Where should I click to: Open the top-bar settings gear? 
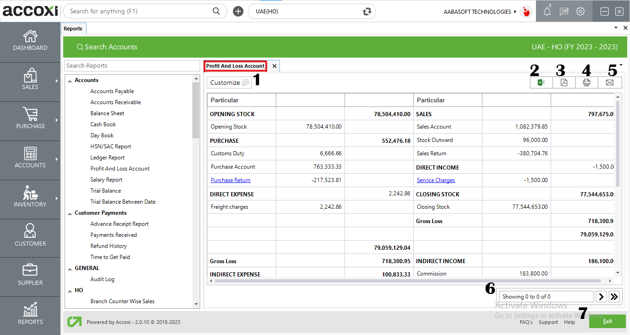[x=580, y=11]
